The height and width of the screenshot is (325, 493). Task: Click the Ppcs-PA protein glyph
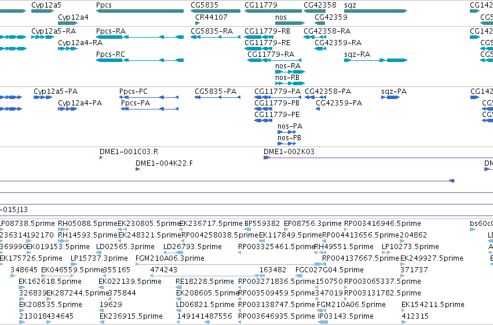click(x=149, y=109)
